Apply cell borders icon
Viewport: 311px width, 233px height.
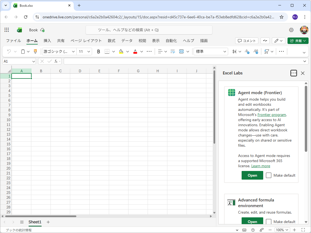[x=107, y=52]
